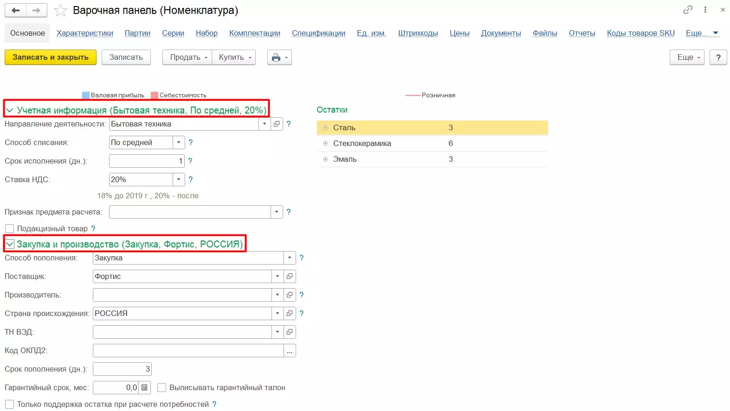Switch to the Характеристики tab

tap(85, 33)
